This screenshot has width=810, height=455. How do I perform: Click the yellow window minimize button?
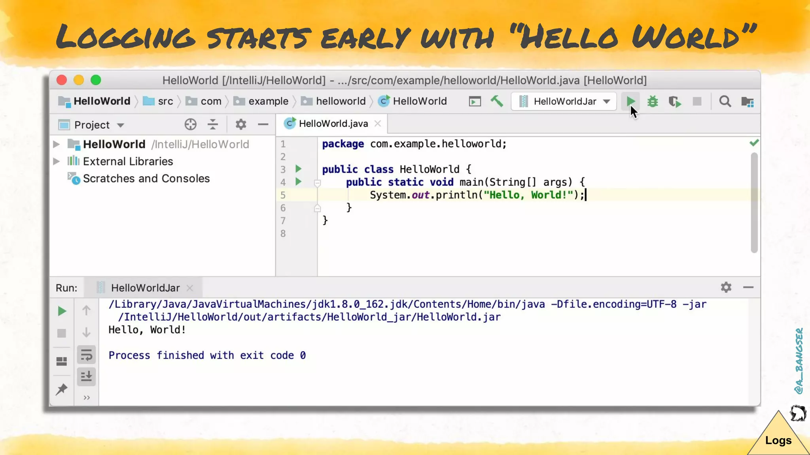tap(79, 80)
